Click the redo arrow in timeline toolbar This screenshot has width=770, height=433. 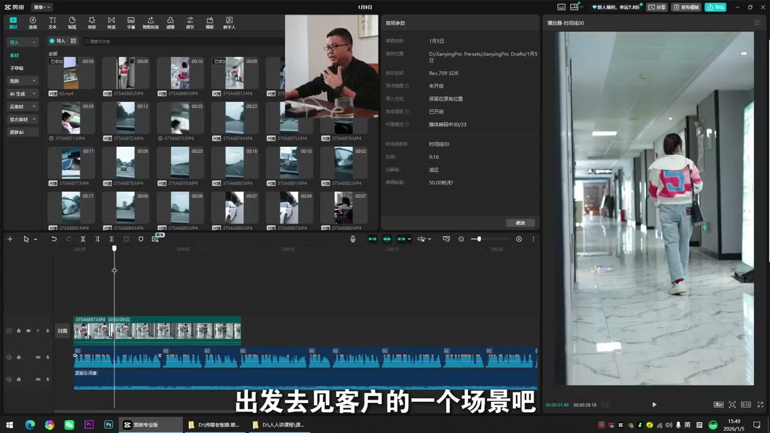[x=68, y=239]
